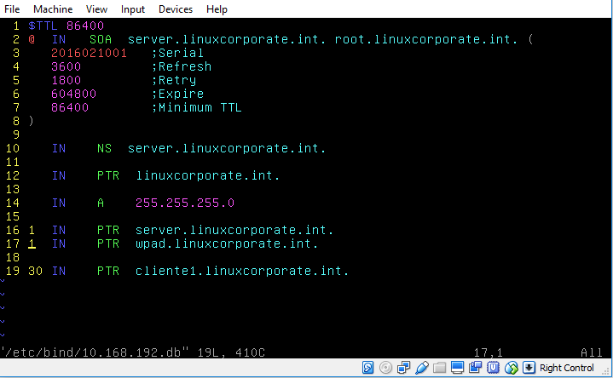The width and height of the screenshot is (613, 378).
Task: Click the serial number 2016021001
Action: coord(90,53)
